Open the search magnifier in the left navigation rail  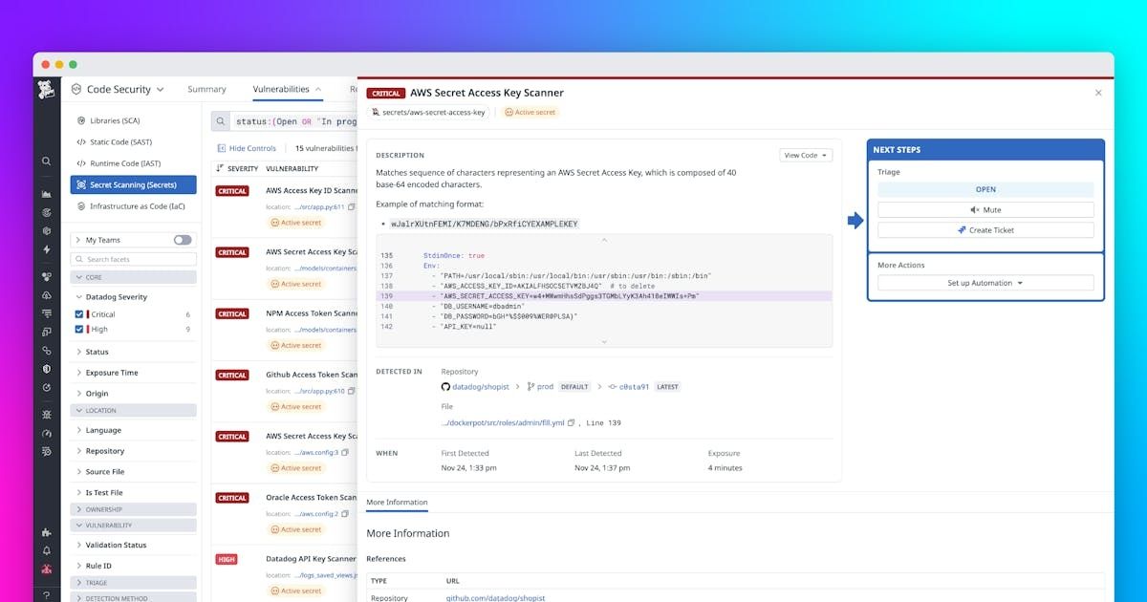(x=46, y=161)
